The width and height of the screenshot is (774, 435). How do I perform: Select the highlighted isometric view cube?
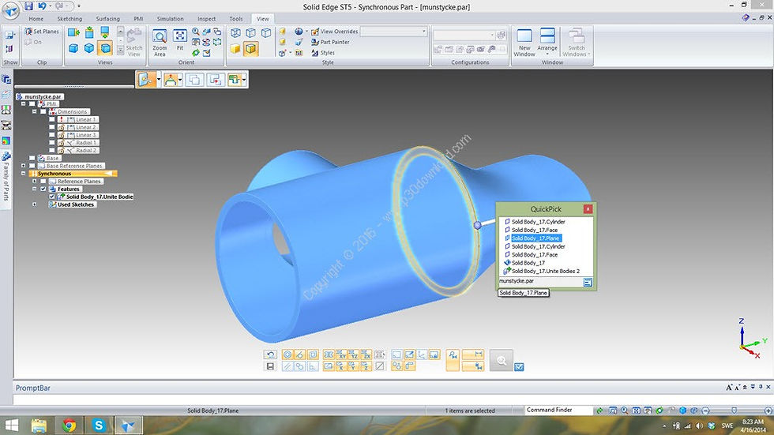[104, 48]
